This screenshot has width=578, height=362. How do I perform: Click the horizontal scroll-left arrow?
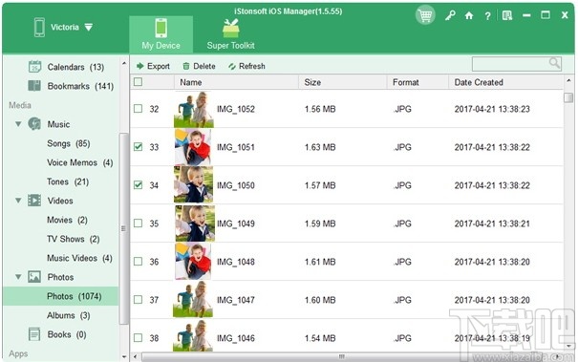[x=136, y=357]
